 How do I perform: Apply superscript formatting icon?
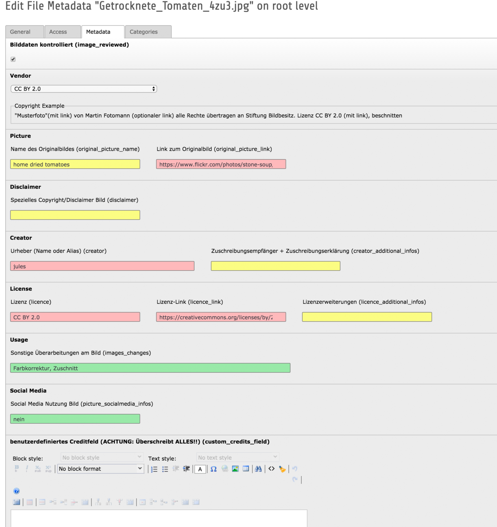click(48, 468)
